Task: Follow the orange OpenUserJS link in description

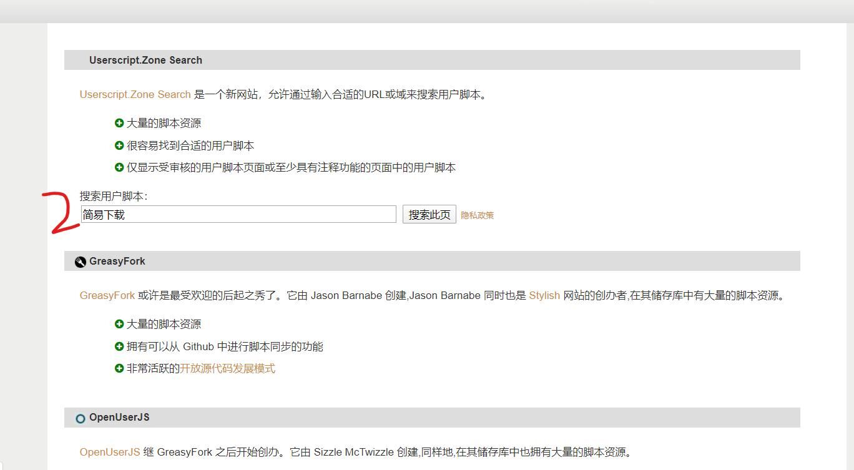Action: 109,453
